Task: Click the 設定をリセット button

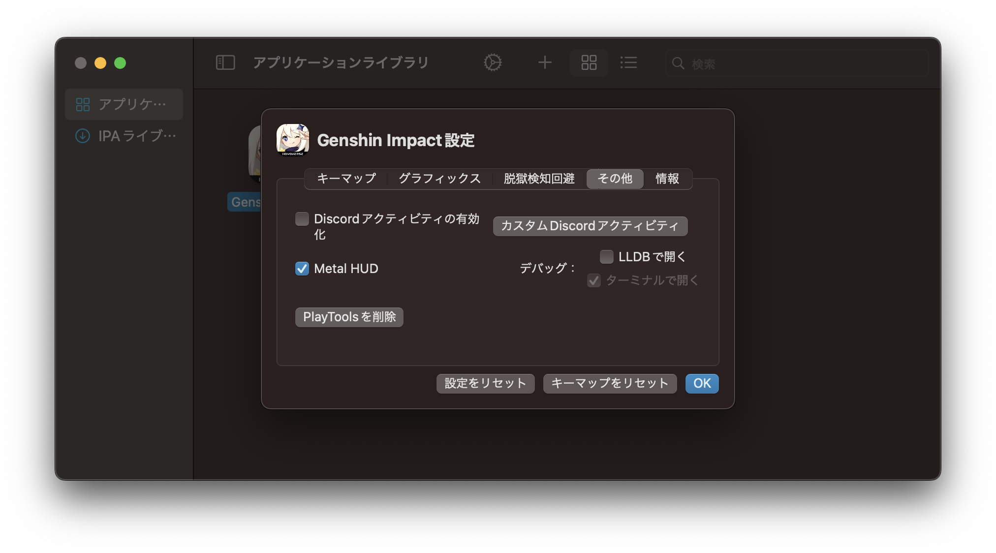Action: 485,384
